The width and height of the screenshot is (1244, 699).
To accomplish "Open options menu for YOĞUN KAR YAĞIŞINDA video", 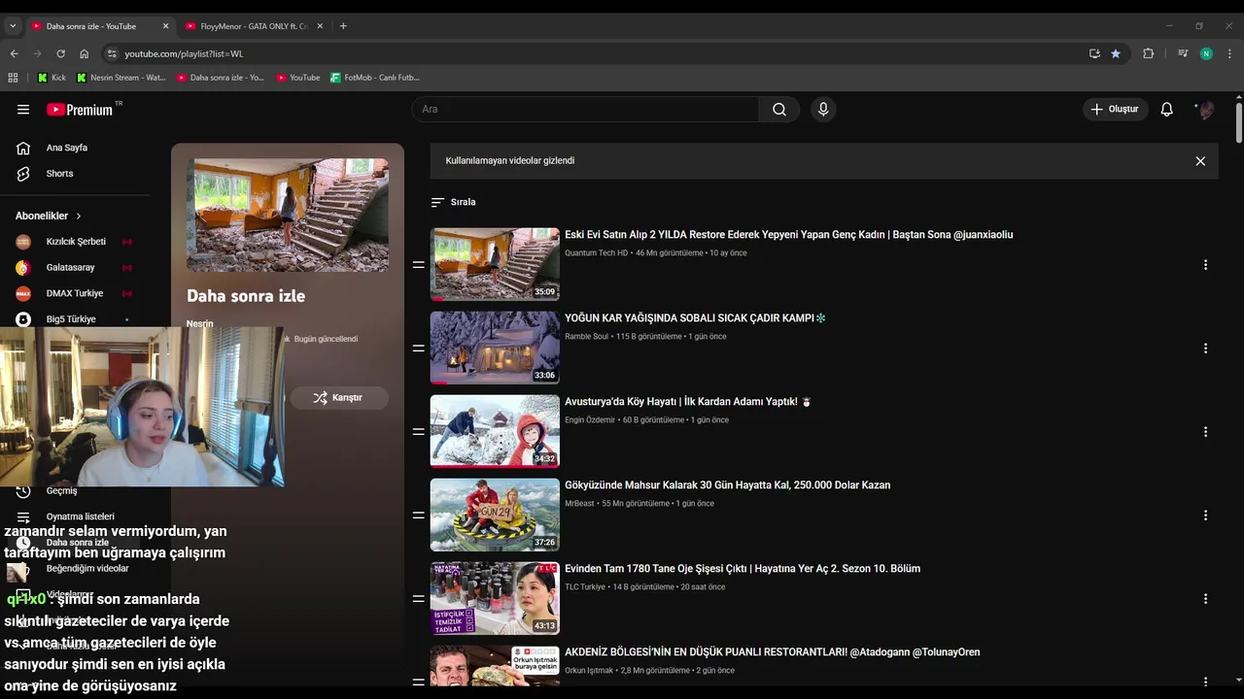I will tap(1205, 349).
